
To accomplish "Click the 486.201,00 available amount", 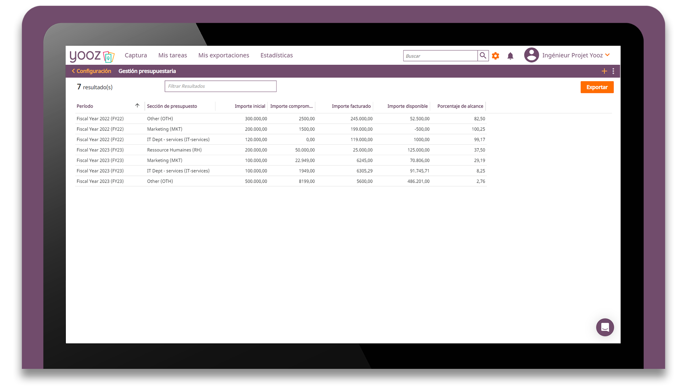I will 418,181.
